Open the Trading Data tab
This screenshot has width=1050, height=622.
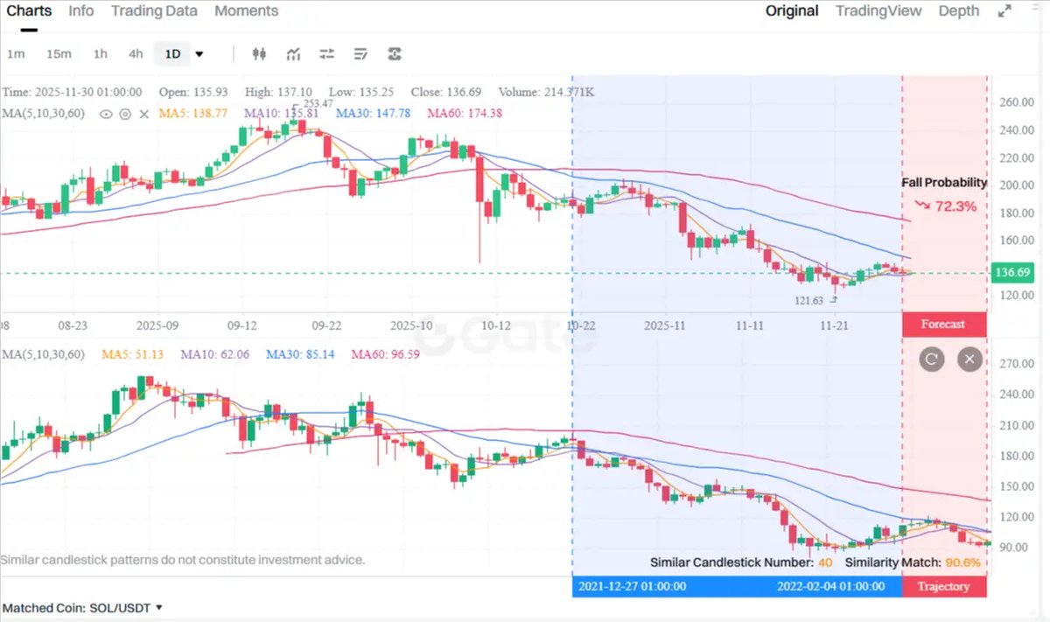click(x=154, y=11)
